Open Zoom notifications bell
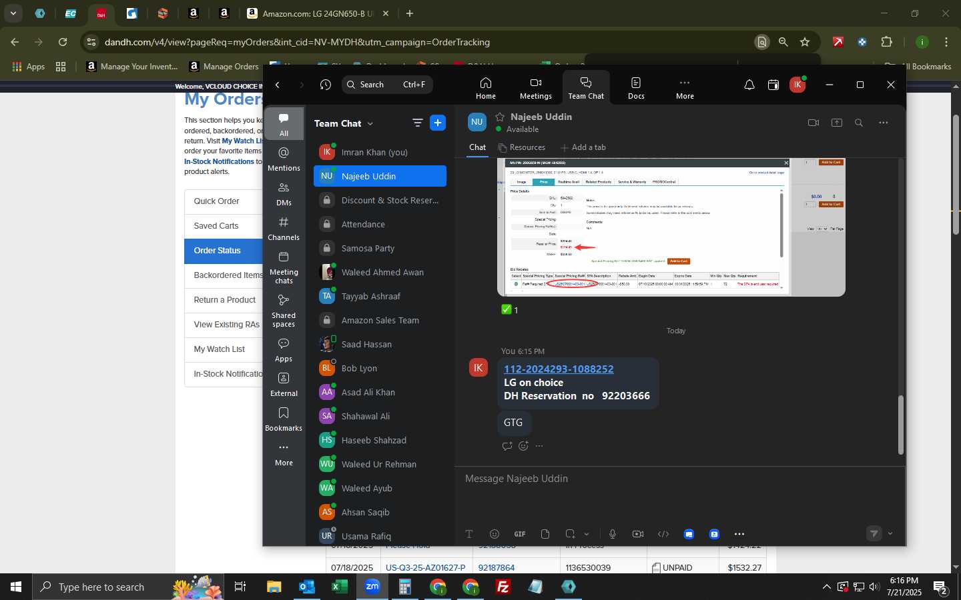961x600 pixels. [x=749, y=85]
